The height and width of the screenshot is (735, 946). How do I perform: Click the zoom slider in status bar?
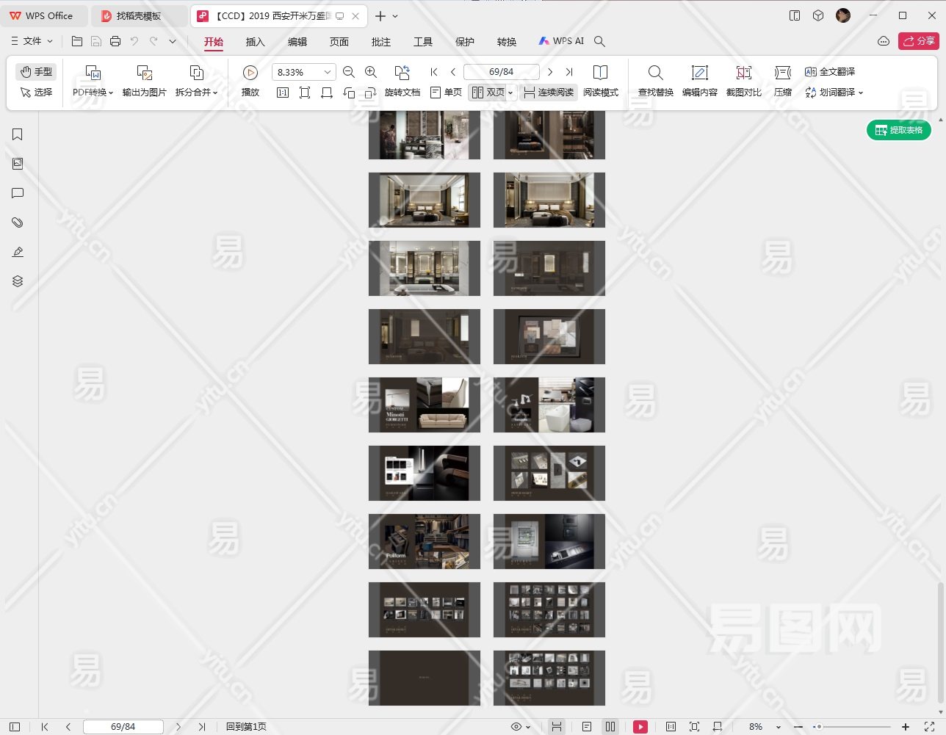coord(852,727)
